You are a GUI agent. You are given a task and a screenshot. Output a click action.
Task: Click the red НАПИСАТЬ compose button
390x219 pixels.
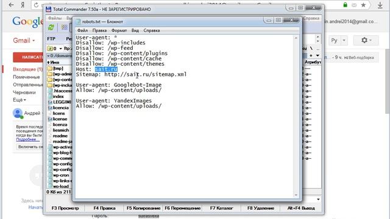point(28,57)
